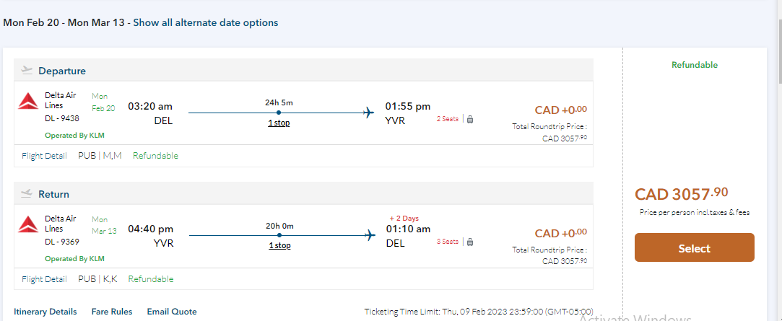Click the baggage icon on the return flight
Image resolution: width=782 pixels, height=321 pixels.
tap(469, 242)
